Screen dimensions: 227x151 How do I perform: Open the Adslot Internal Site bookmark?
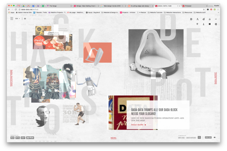click(24, 12)
